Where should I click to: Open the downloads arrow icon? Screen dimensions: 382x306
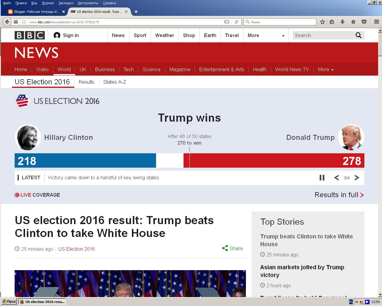pos(343,22)
